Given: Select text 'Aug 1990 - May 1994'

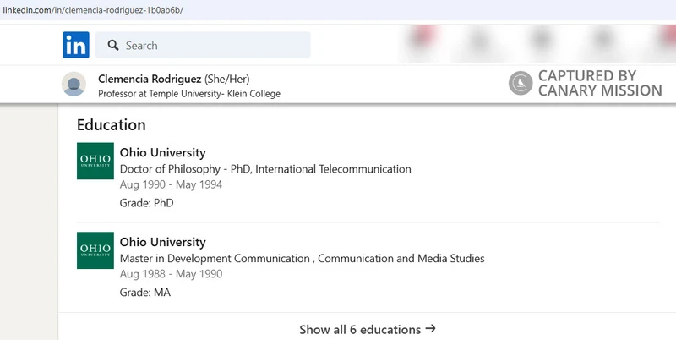Looking at the screenshot, I should 171,184.
